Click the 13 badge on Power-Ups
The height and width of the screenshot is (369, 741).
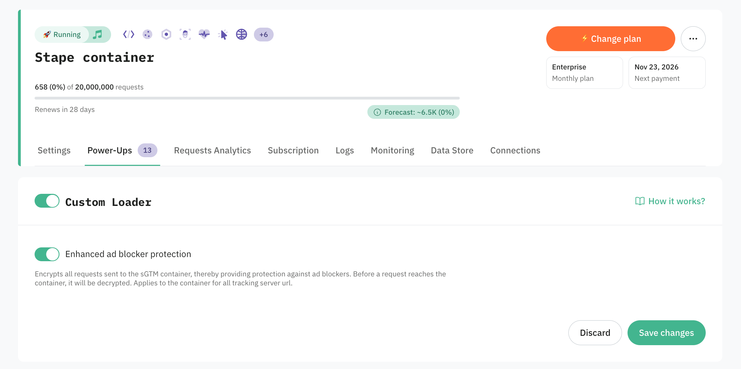click(x=147, y=150)
